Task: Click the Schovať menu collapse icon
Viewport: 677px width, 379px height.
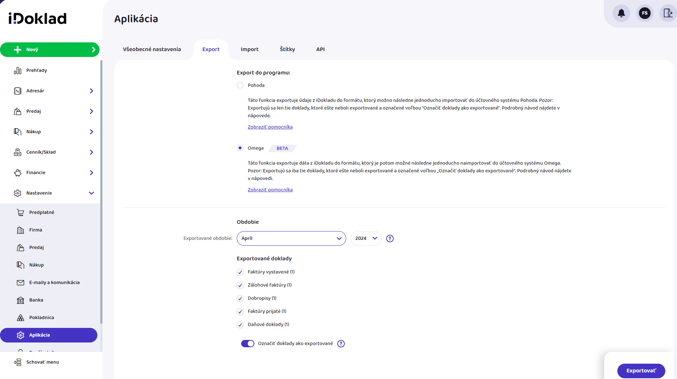Action: click(18, 362)
